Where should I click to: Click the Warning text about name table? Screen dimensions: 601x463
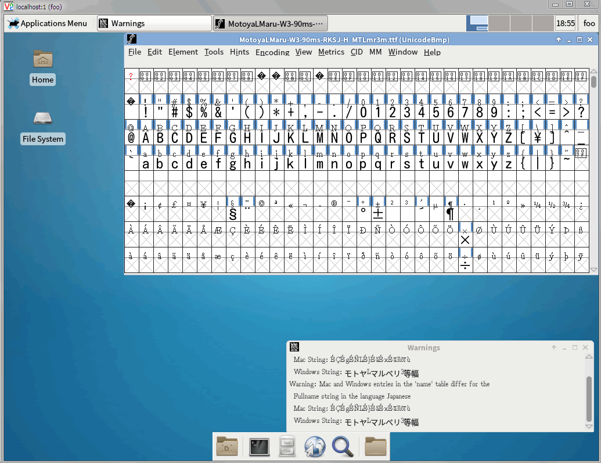pos(390,383)
